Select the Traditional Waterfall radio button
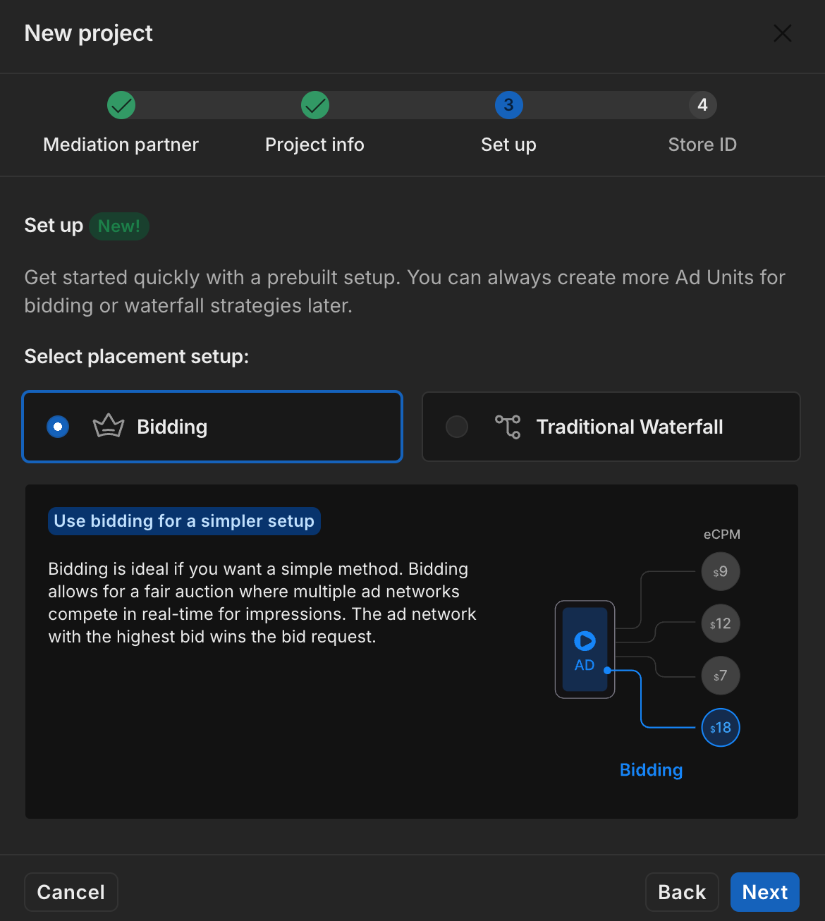Screen dimensions: 825x921 [x=457, y=427]
